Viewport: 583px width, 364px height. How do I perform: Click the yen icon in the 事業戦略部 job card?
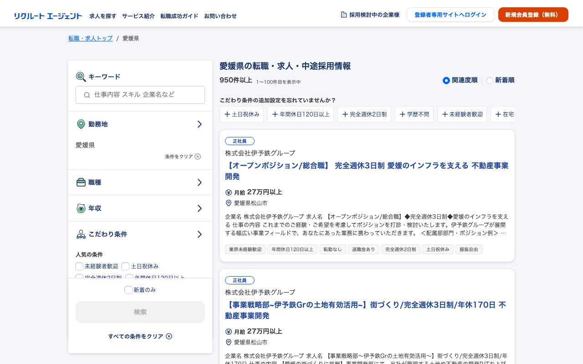click(229, 332)
